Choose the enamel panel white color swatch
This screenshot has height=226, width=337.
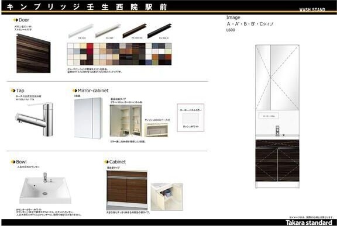tap(190, 118)
